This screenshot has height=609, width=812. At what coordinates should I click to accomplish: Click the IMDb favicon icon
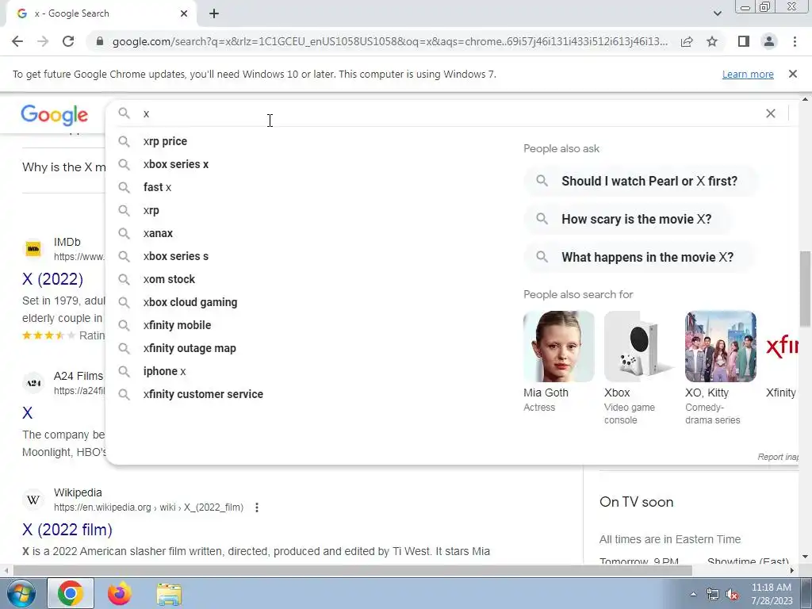point(33,249)
